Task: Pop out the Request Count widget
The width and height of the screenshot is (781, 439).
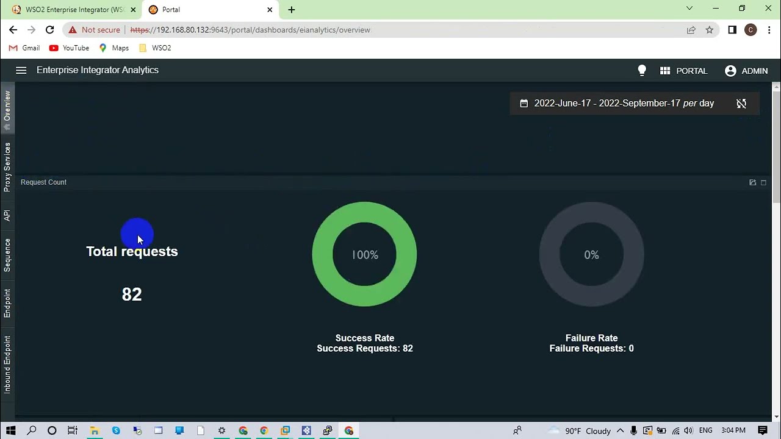Action: (x=753, y=182)
